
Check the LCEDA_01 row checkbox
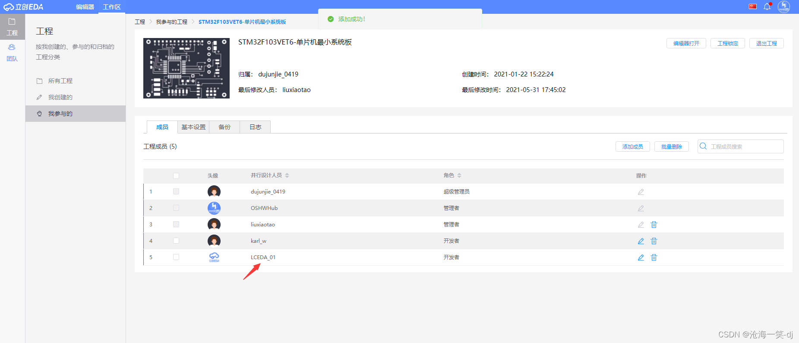(176, 257)
